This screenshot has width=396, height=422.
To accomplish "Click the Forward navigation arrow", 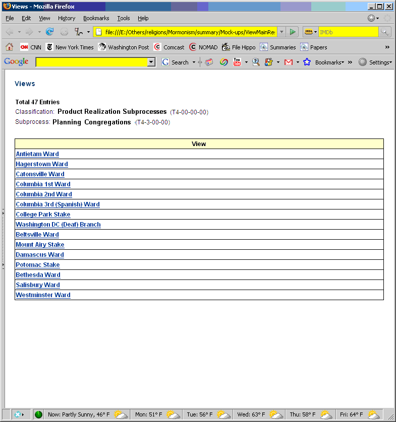I will [x=29, y=32].
